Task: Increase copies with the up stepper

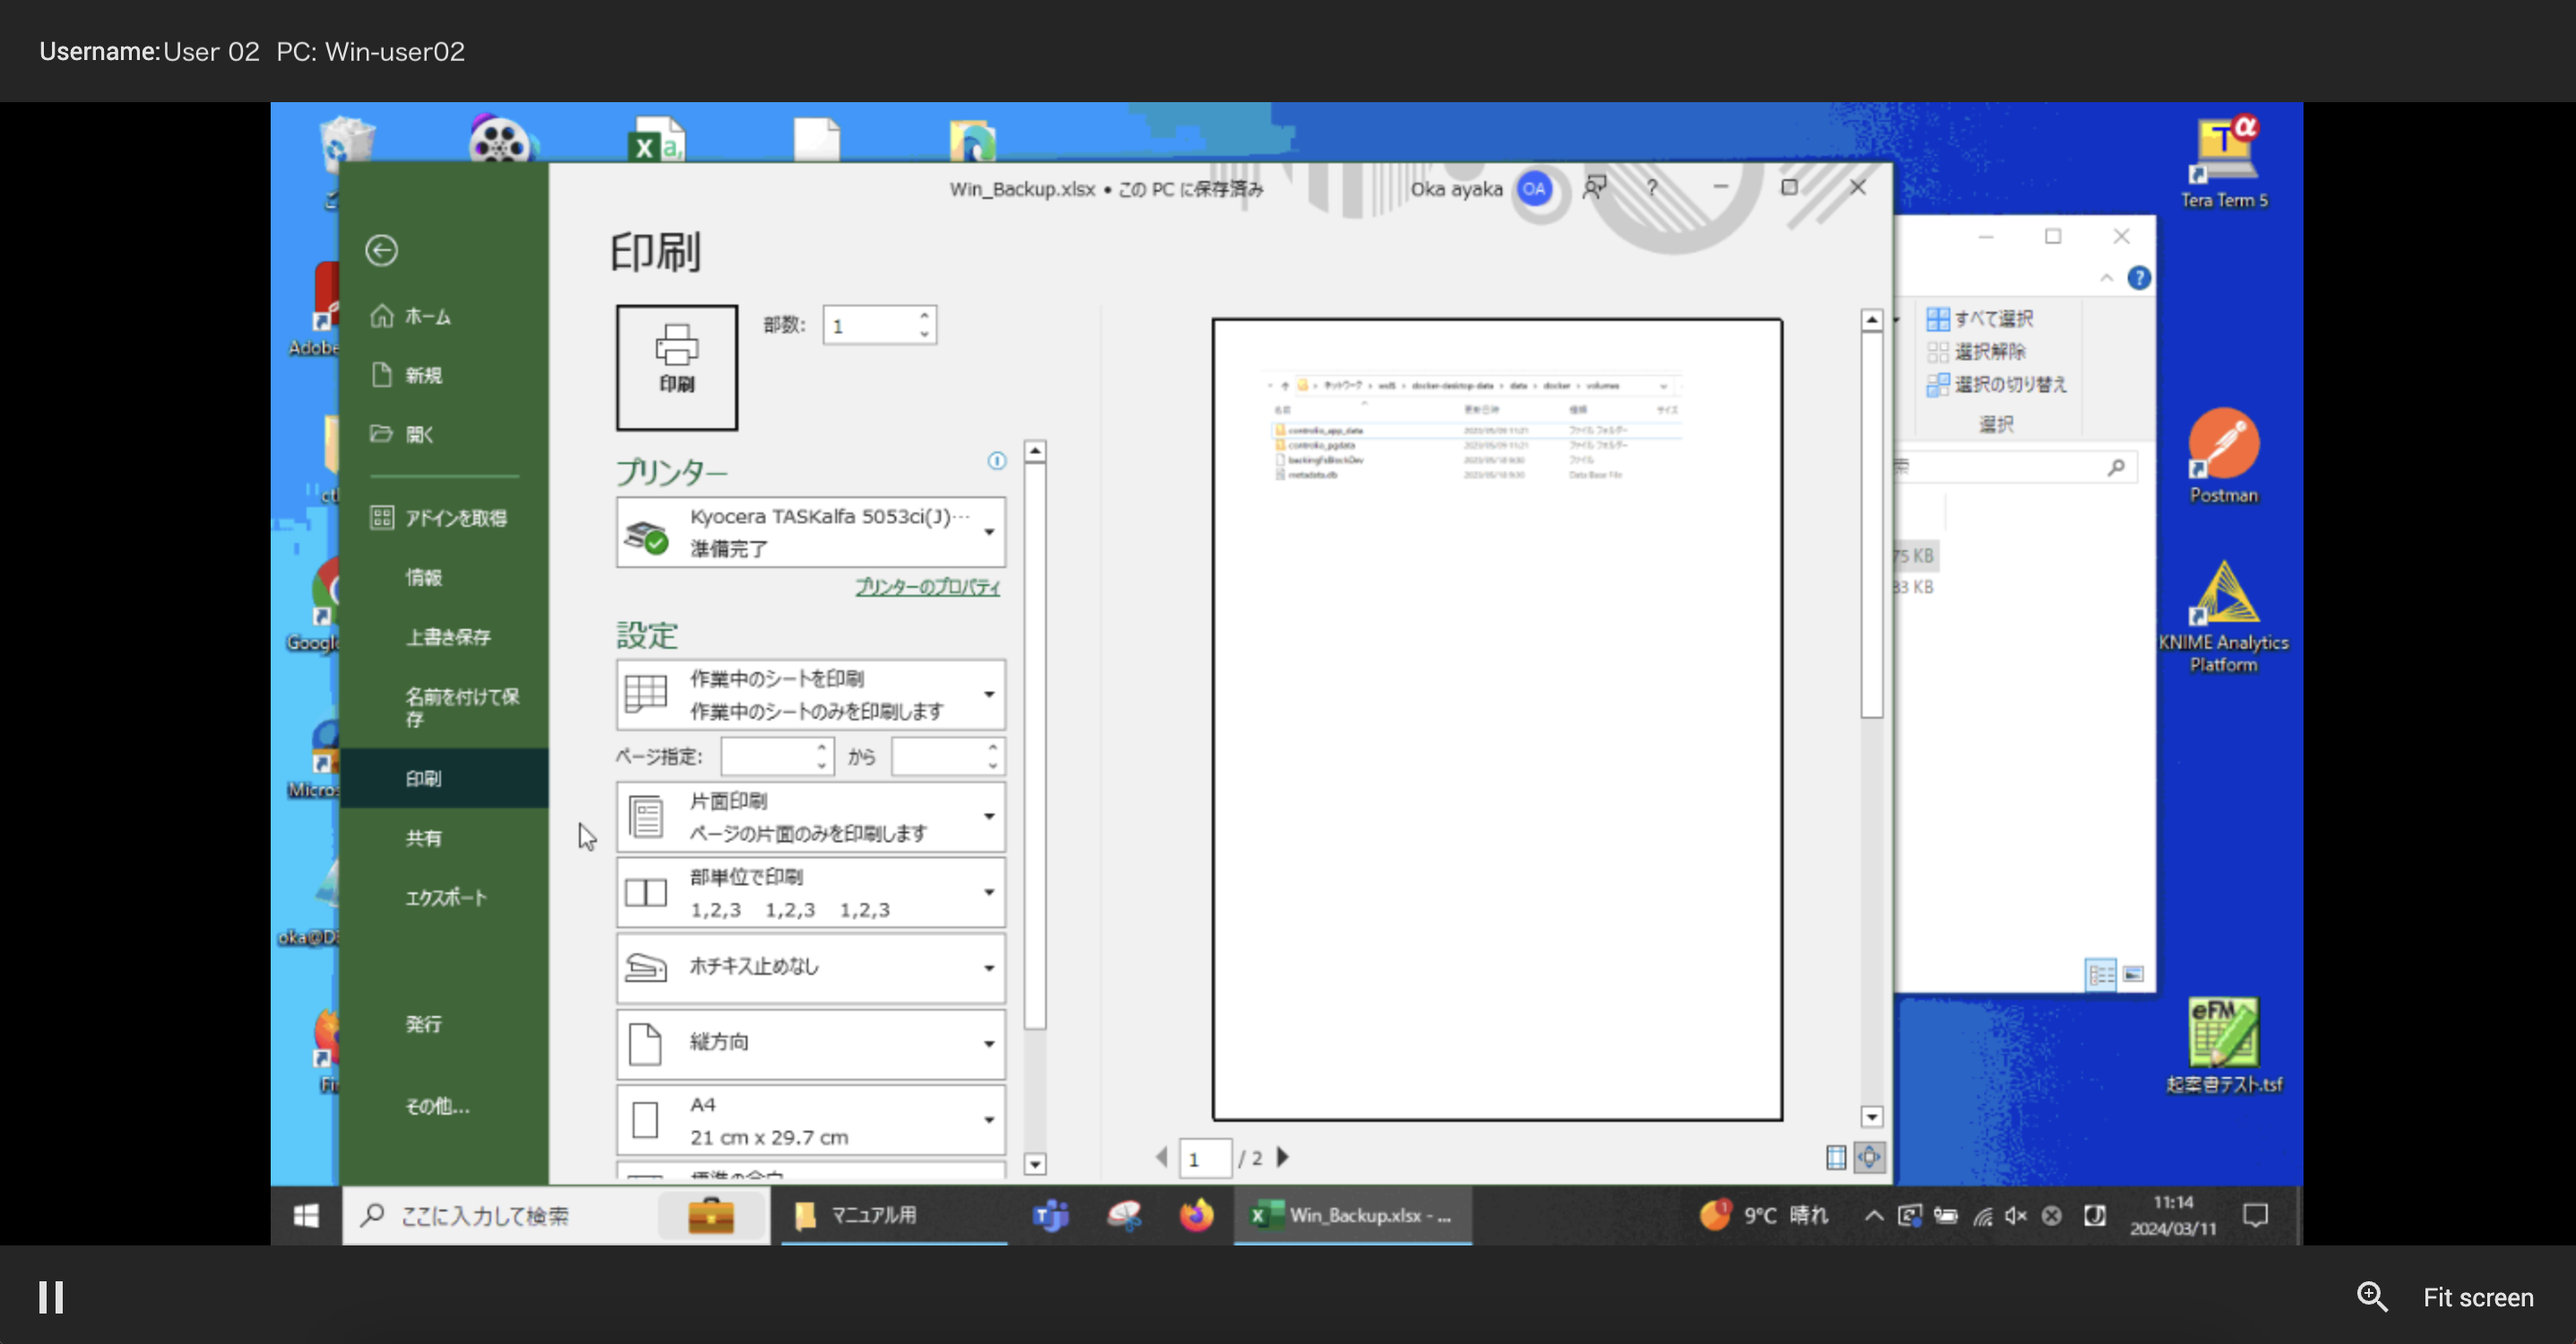Action: [x=925, y=315]
